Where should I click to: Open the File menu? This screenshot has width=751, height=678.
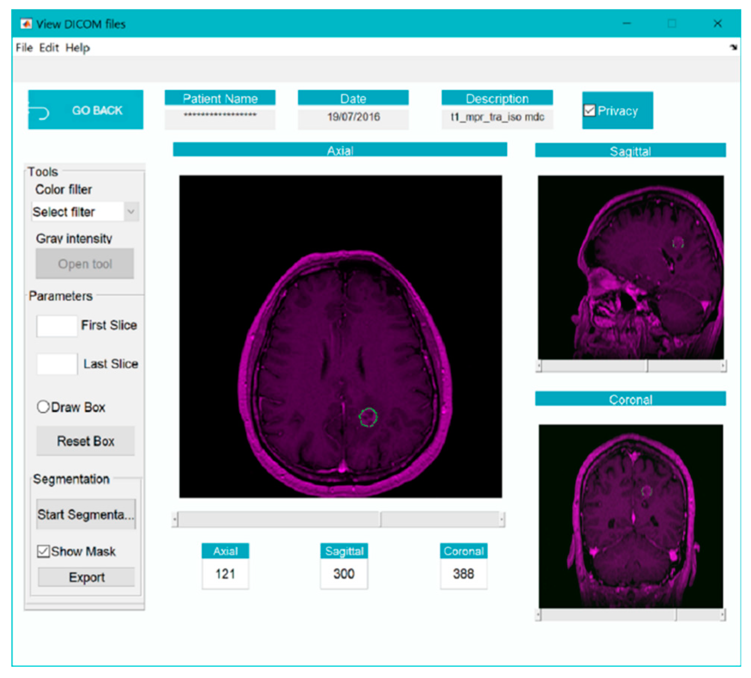(24, 47)
